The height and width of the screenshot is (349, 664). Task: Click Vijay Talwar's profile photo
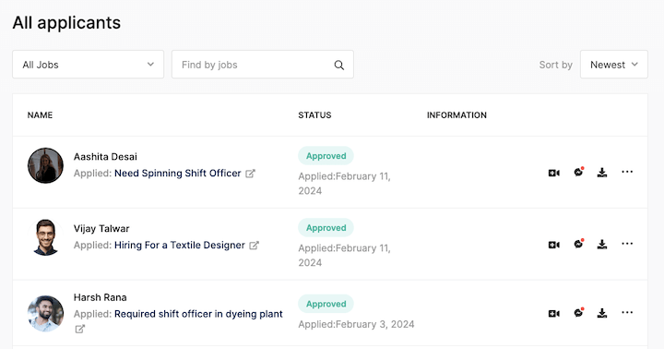(46, 237)
